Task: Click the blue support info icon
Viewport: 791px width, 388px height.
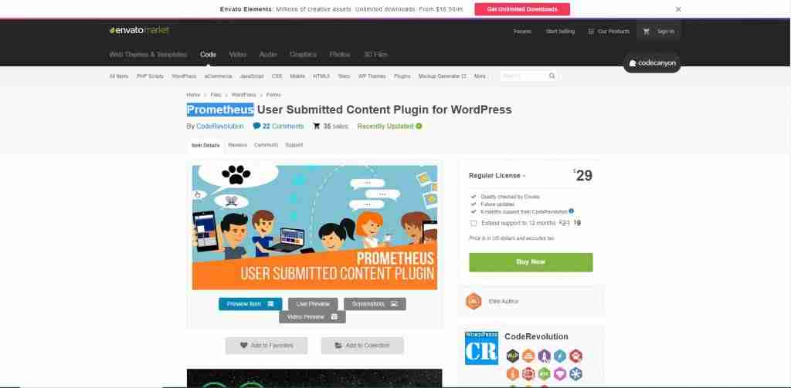Action: [x=571, y=211]
